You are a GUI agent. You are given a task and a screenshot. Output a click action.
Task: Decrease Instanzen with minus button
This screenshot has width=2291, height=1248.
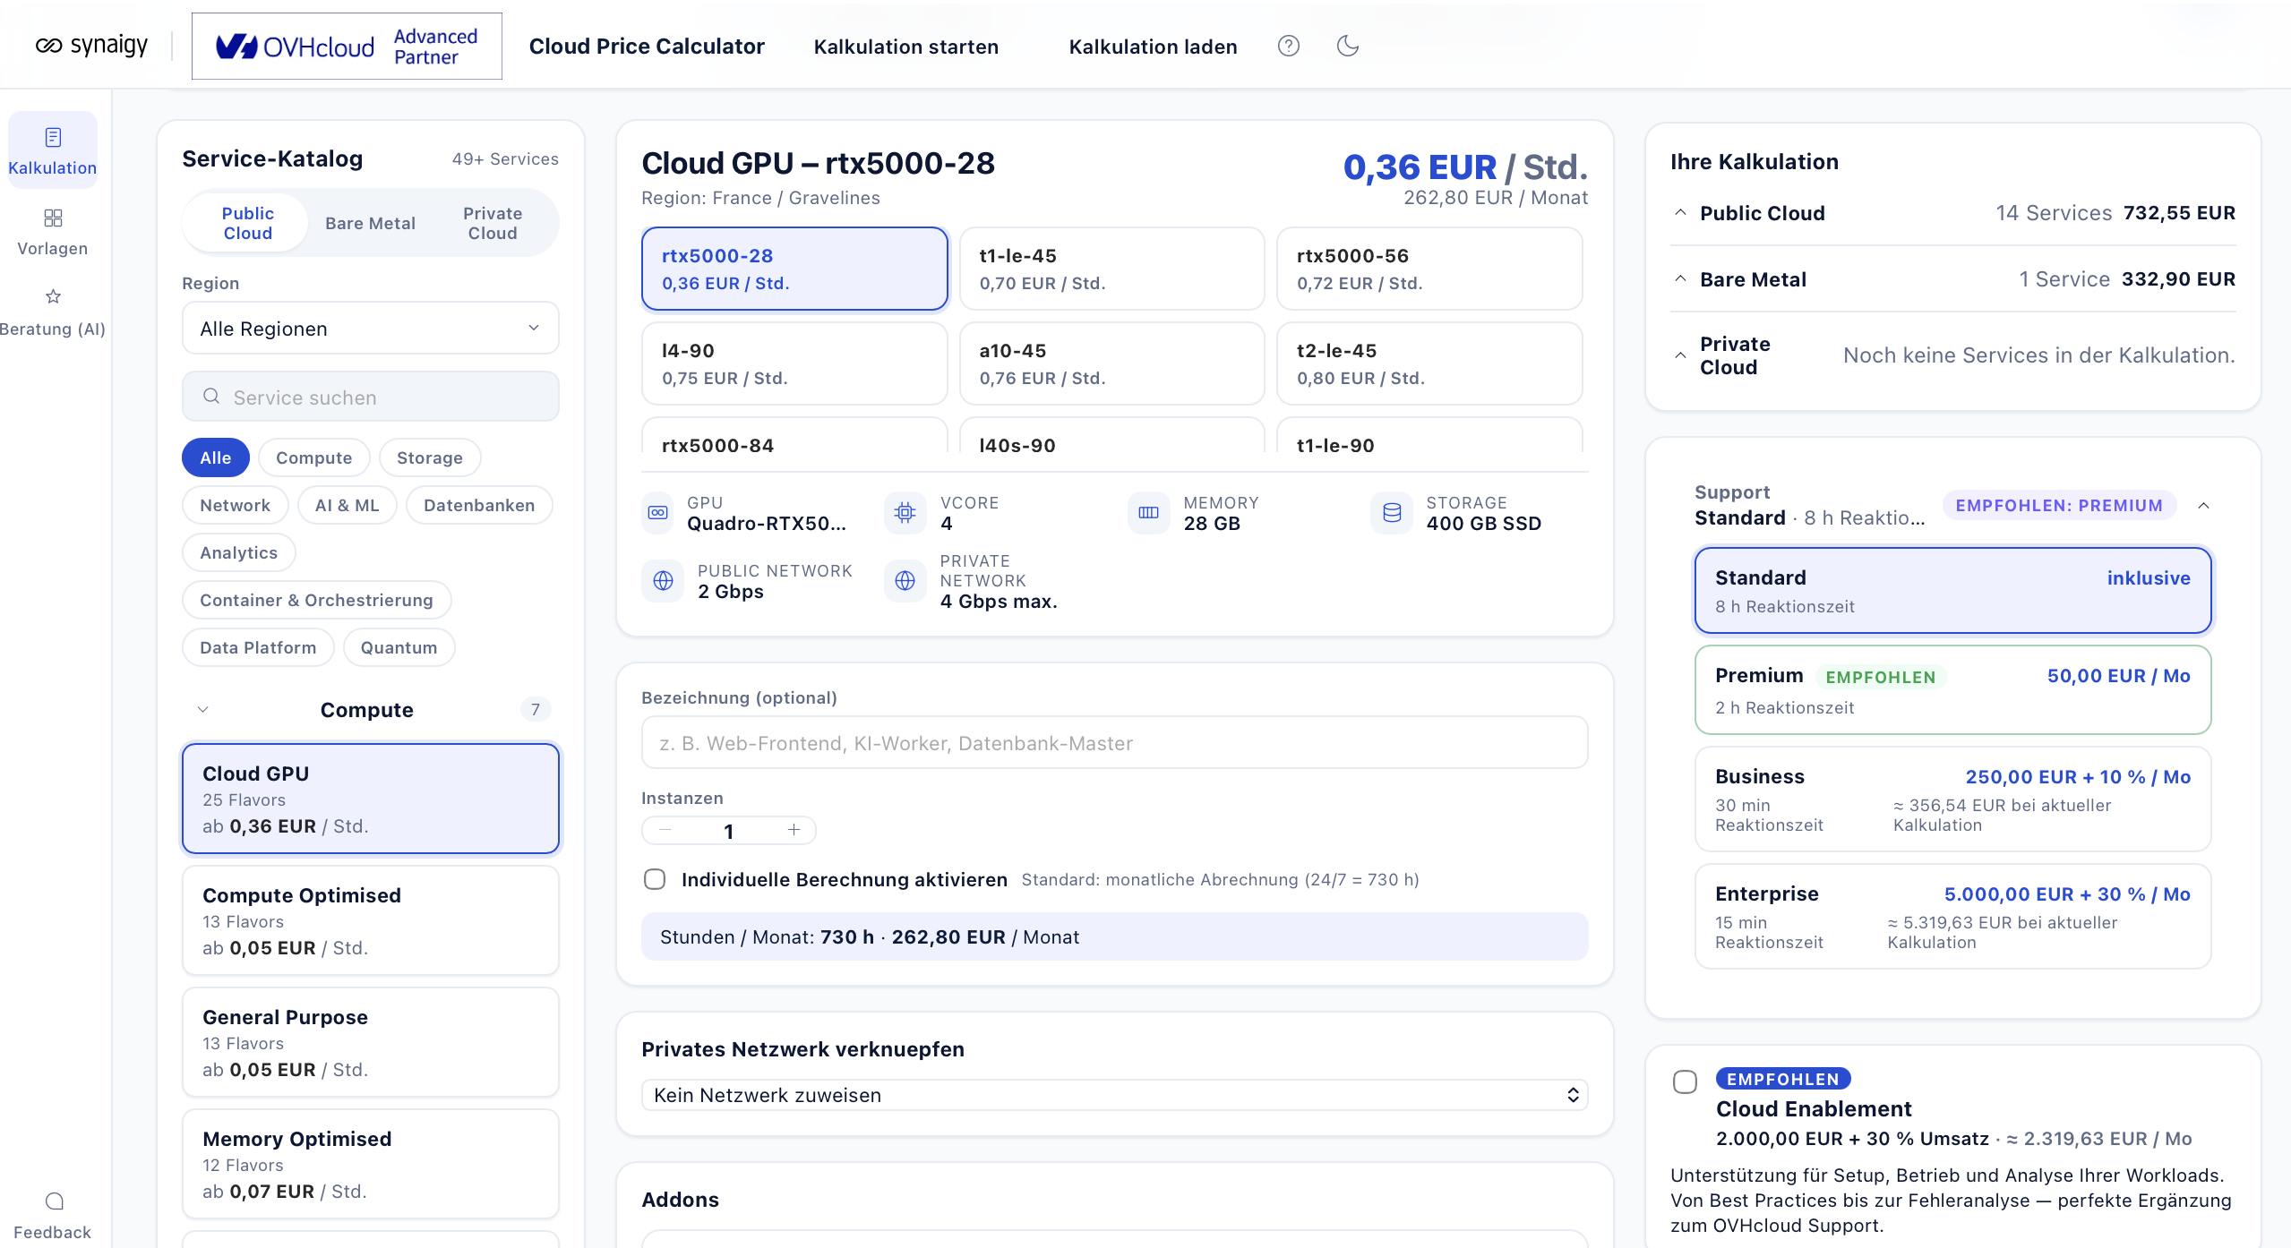click(665, 830)
